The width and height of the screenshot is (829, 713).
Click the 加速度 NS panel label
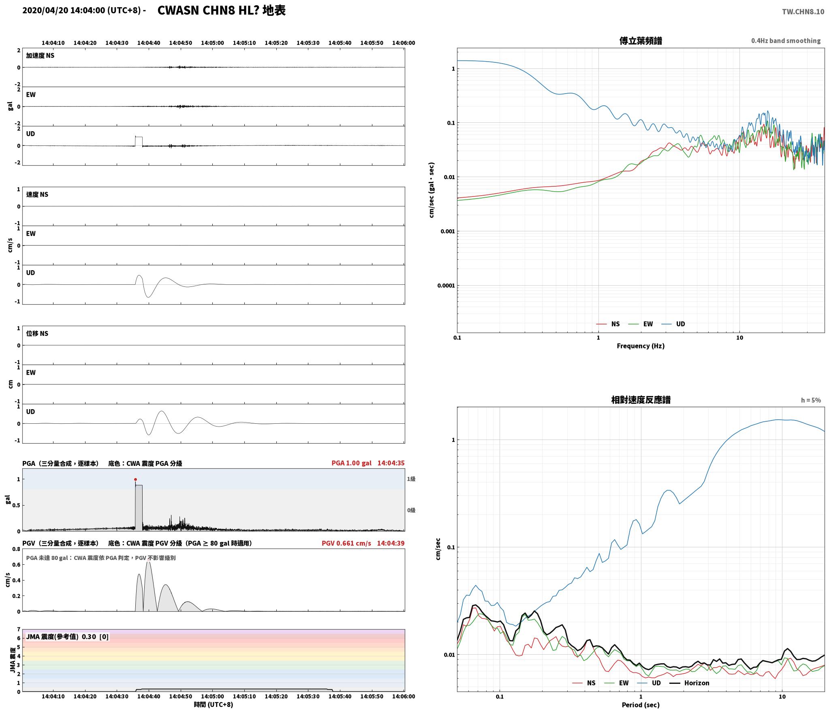[x=40, y=56]
